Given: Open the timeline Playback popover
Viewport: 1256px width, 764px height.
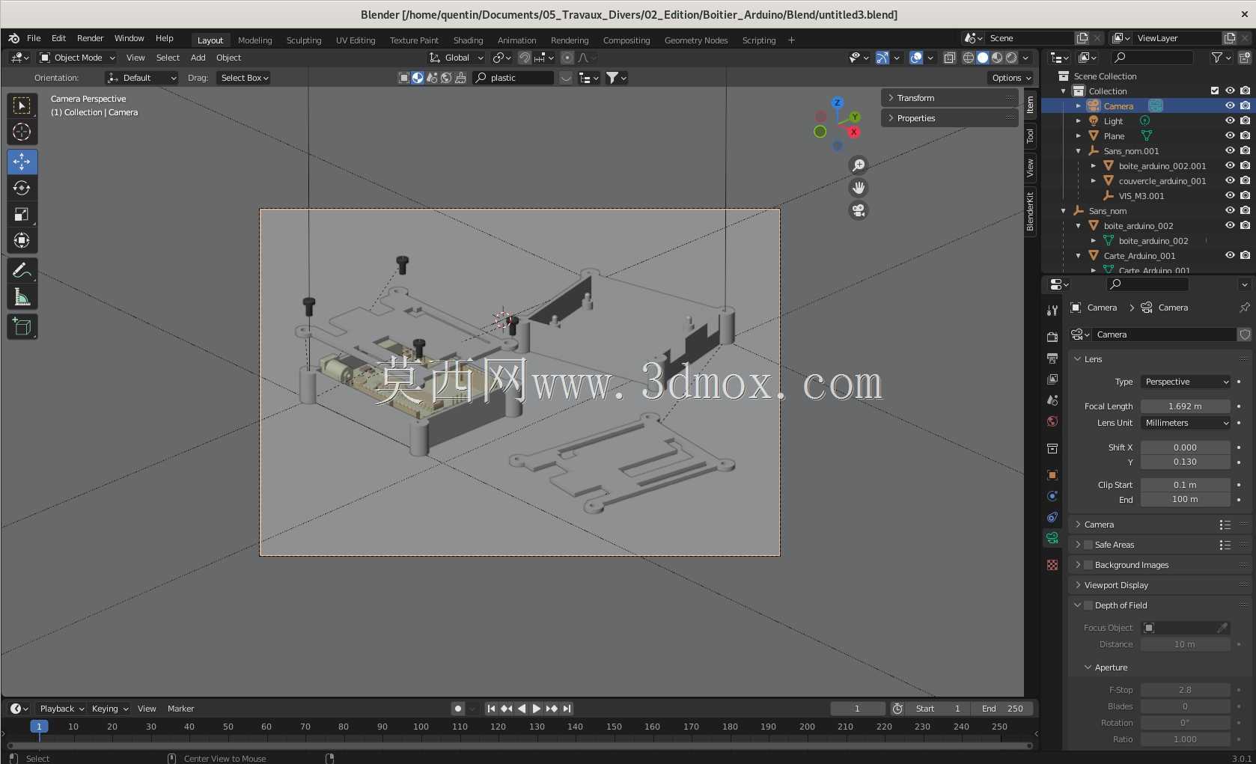Looking at the screenshot, I should tap(61, 709).
